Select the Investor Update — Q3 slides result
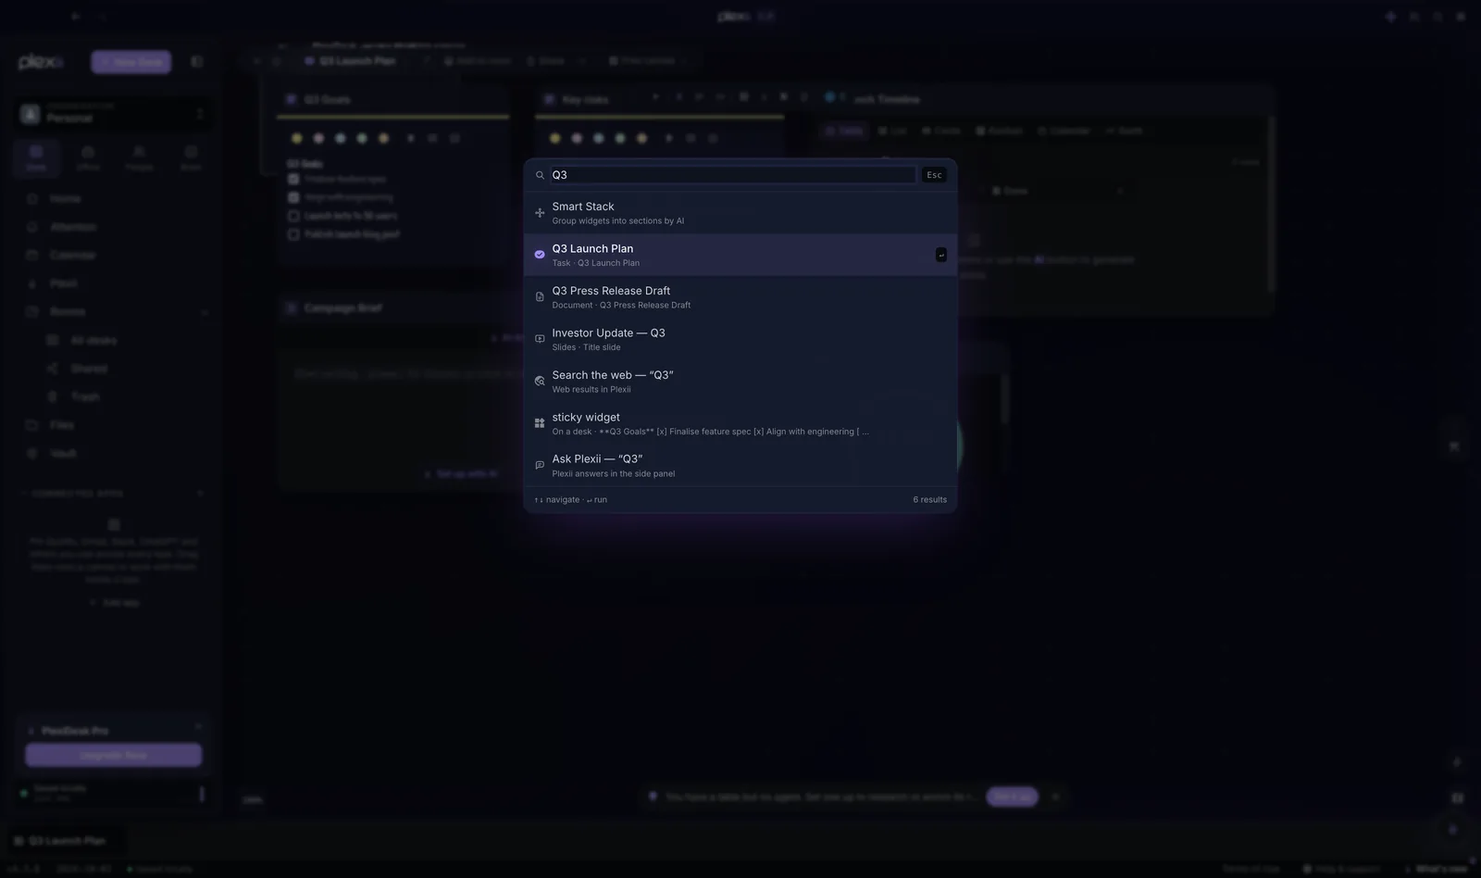Screen dimensions: 1481x878 click(740, 339)
